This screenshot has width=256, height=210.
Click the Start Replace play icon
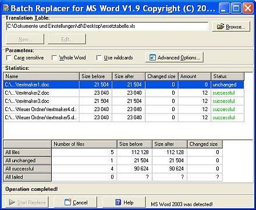click(x=12, y=202)
